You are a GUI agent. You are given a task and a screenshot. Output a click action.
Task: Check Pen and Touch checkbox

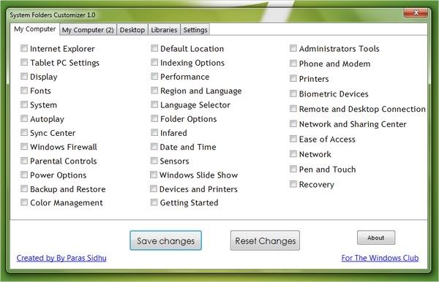coord(293,169)
